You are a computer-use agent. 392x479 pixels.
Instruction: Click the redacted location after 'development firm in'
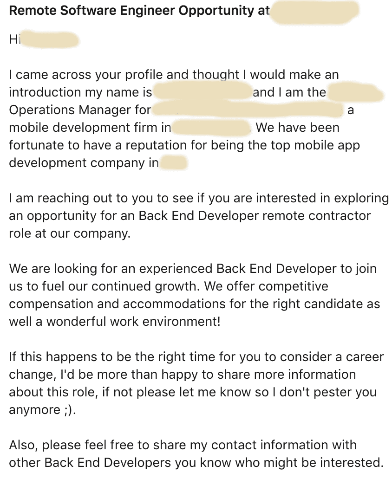(212, 128)
